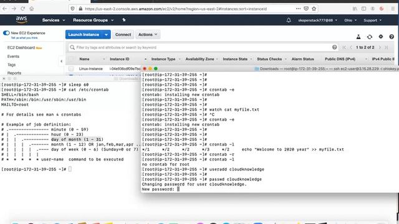Open the Support dropdown
Viewport: 399px width, 224px height.
[373, 21]
